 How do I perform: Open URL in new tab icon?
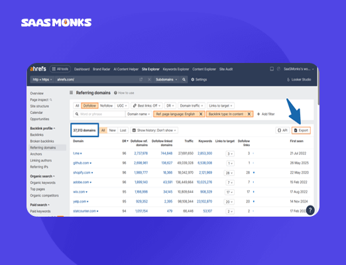coord(141,79)
